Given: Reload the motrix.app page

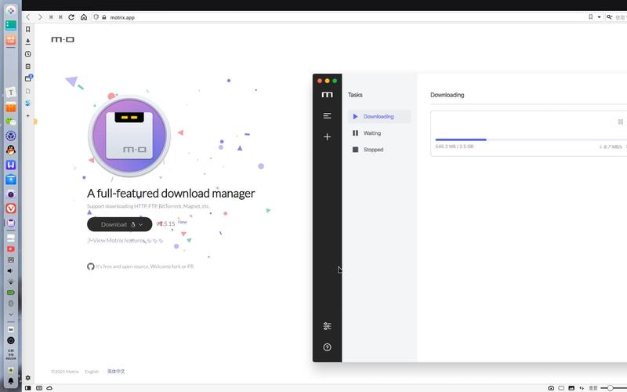Looking at the screenshot, I should pyautogui.click(x=71, y=17).
